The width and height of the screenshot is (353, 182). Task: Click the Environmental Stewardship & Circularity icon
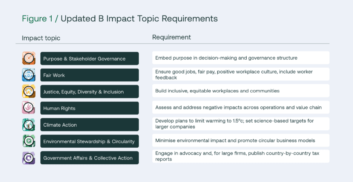click(29, 141)
